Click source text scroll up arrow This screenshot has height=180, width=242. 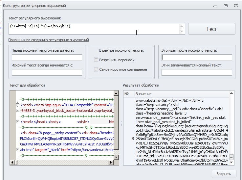pos(116,93)
